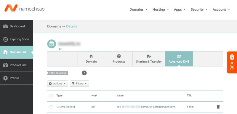237x114 pixels.
Task: Open the Hosting top menu dropdown
Action: (161, 9)
